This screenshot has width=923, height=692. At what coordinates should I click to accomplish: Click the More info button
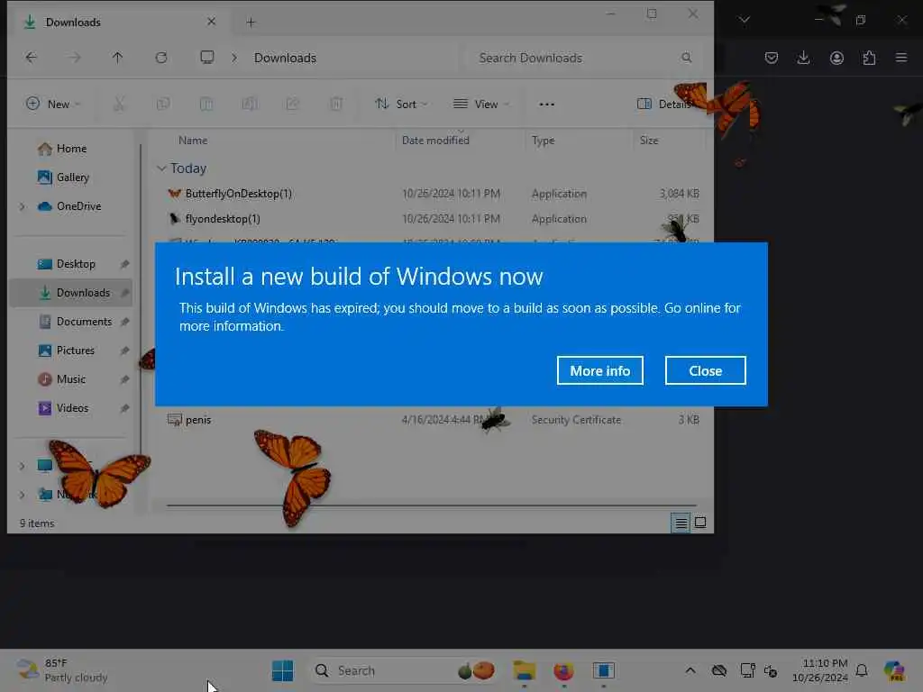coord(599,370)
